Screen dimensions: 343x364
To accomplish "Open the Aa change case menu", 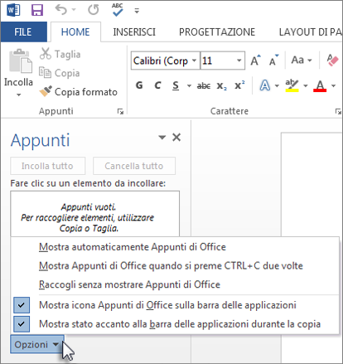I will click(x=302, y=60).
